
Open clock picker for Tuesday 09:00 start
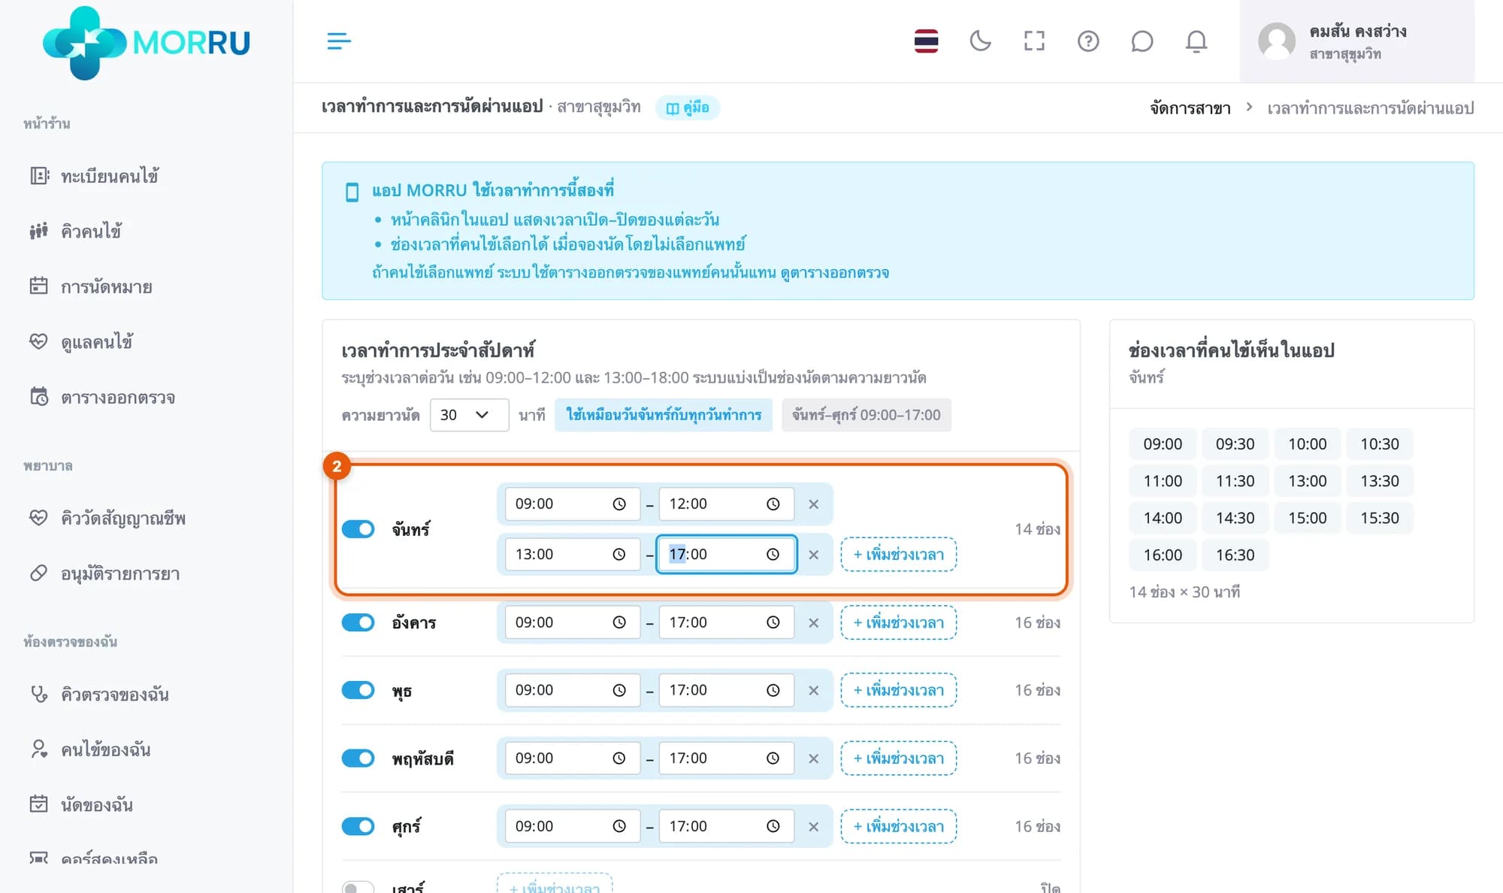pyautogui.click(x=618, y=622)
